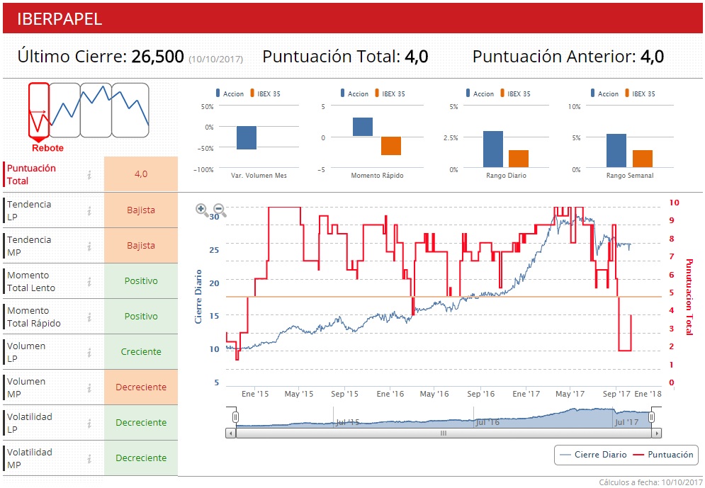Open info icon for Volatilidad MP
705x488 pixels.
(x=89, y=458)
